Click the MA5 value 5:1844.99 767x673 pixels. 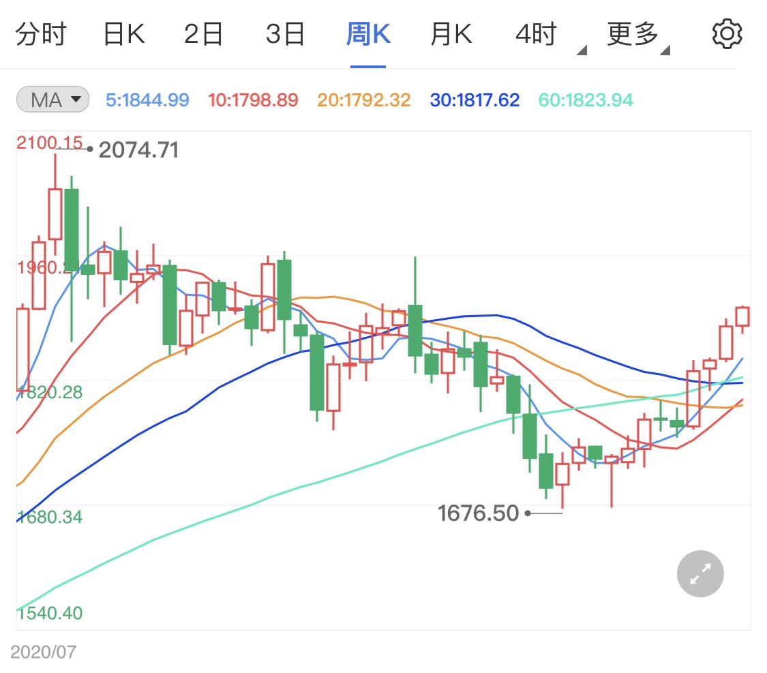pos(147,100)
